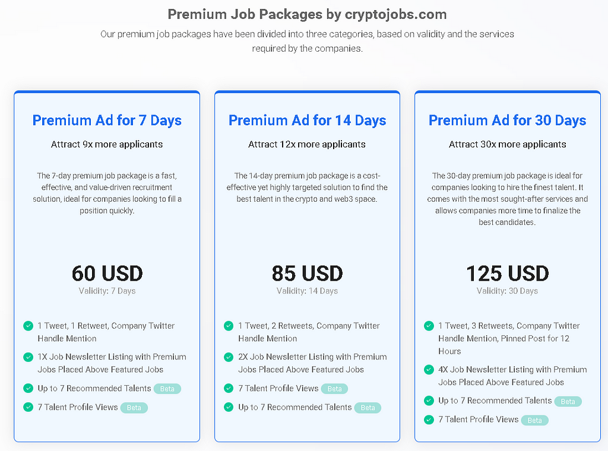608x451 pixels.
Task: Click checkmark icon beside 1X Job Newsletter Listing
Action: click(x=28, y=357)
